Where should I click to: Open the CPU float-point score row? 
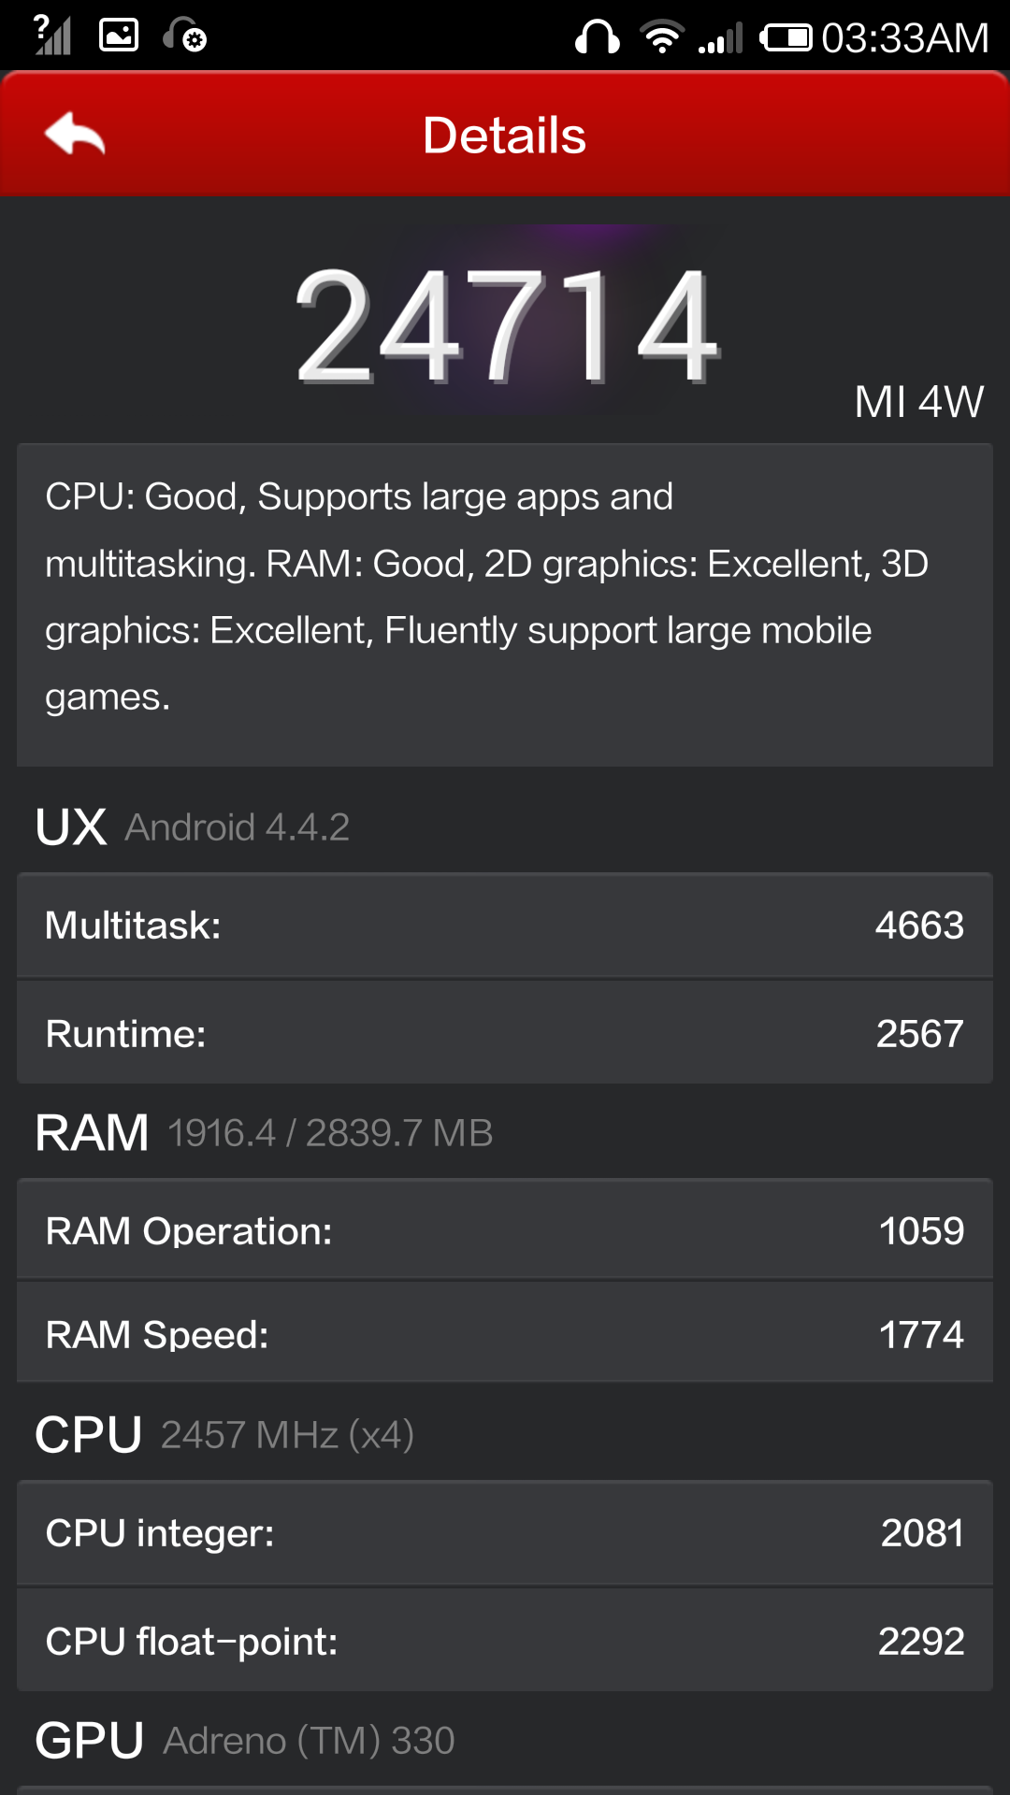pos(505,1641)
